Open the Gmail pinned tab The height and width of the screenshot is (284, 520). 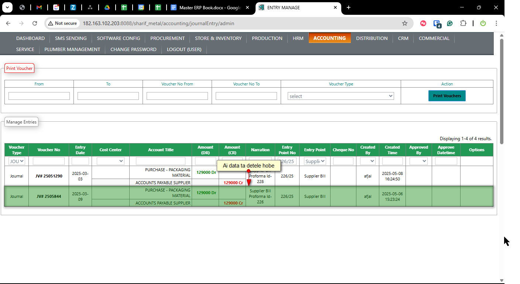[x=39, y=7]
